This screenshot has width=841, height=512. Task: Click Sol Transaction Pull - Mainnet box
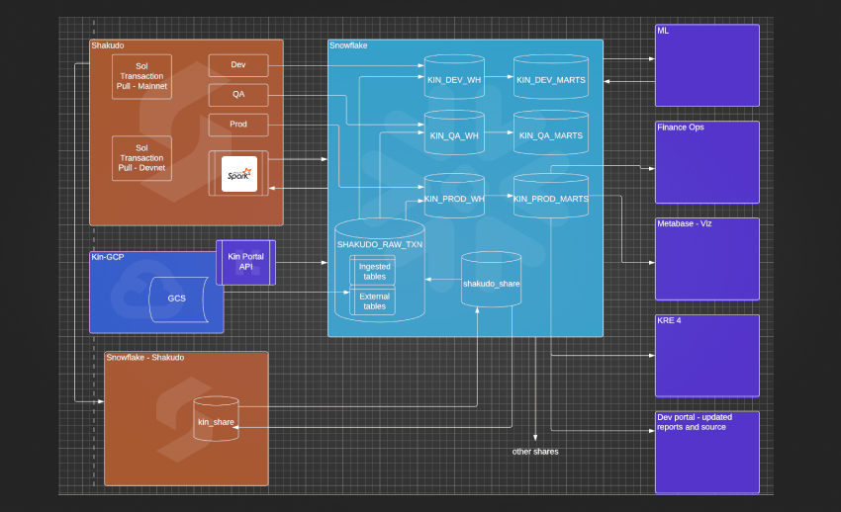[x=141, y=76]
